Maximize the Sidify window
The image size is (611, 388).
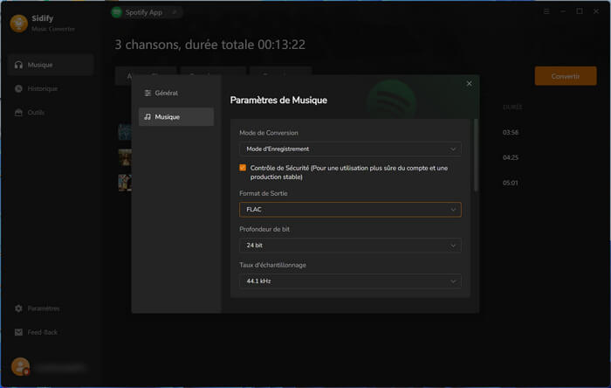coord(580,11)
